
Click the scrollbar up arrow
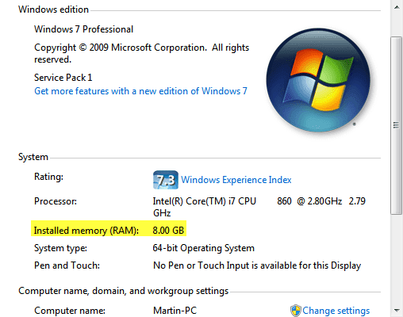pyautogui.click(x=397, y=7)
